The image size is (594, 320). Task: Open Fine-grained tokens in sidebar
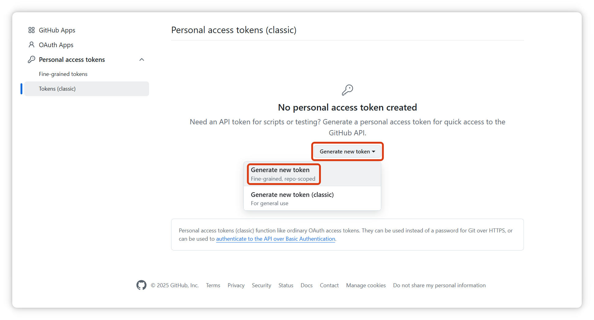point(63,74)
